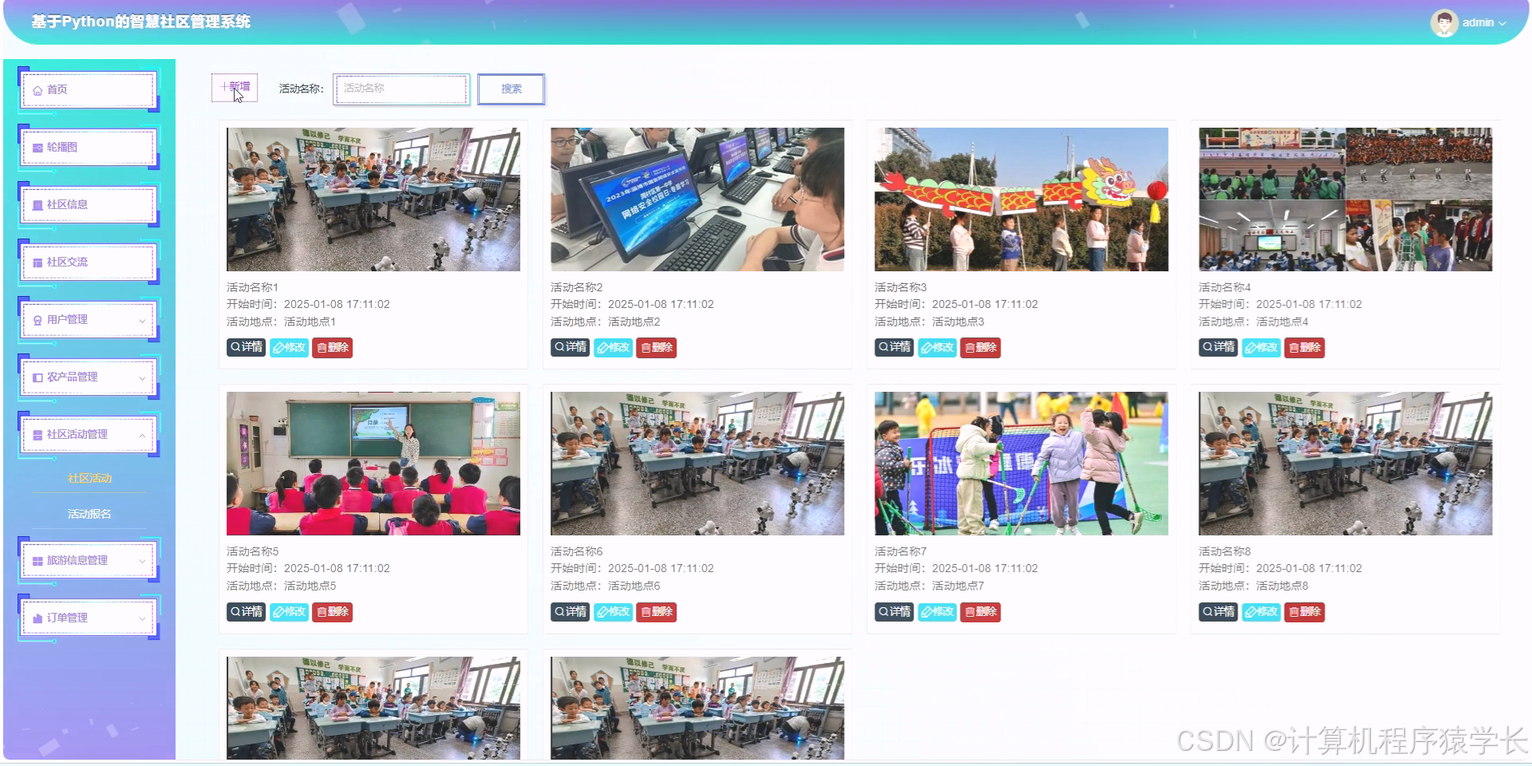This screenshot has height=766, width=1532.
Task: Open the 活动名称8 classroom thumbnail
Action: 1345,464
